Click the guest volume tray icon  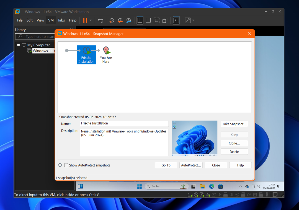[258, 187]
